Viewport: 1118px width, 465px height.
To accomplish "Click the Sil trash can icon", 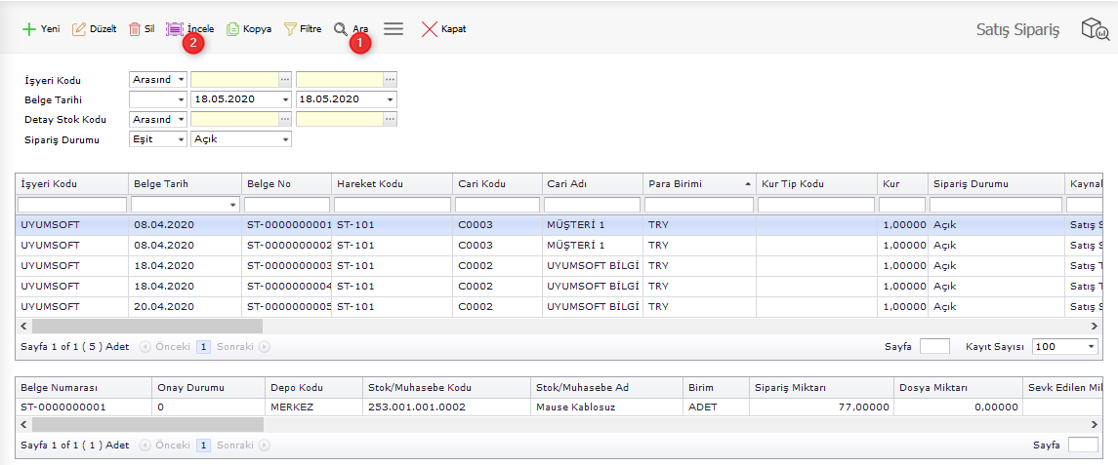I will coord(135,29).
